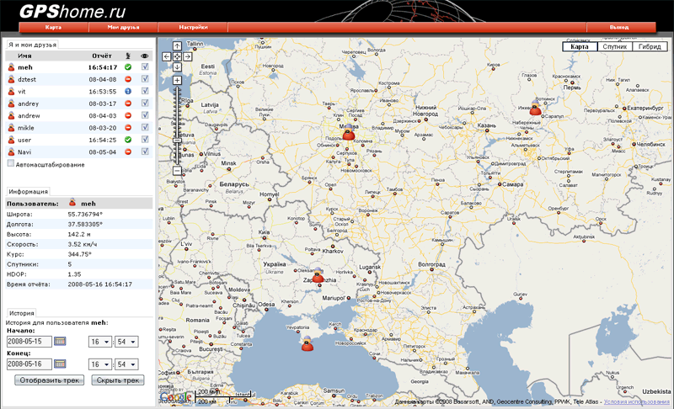Click the Я и мои друзья panel tab

pyautogui.click(x=32, y=45)
